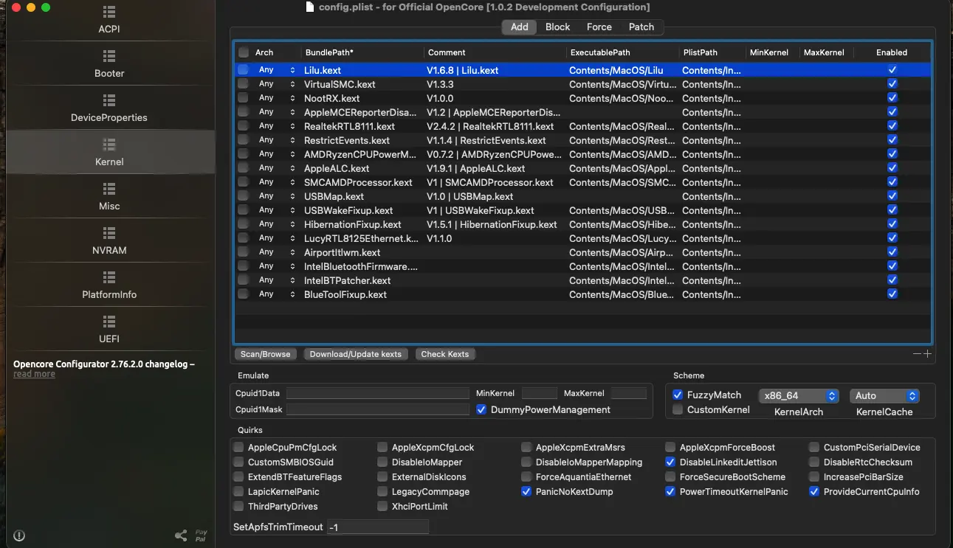Switch to the Block tab
The width and height of the screenshot is (953, 548).
557,27
